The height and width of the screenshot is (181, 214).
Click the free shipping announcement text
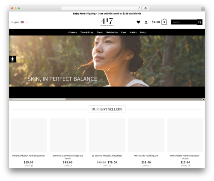(x=107, y=14)
